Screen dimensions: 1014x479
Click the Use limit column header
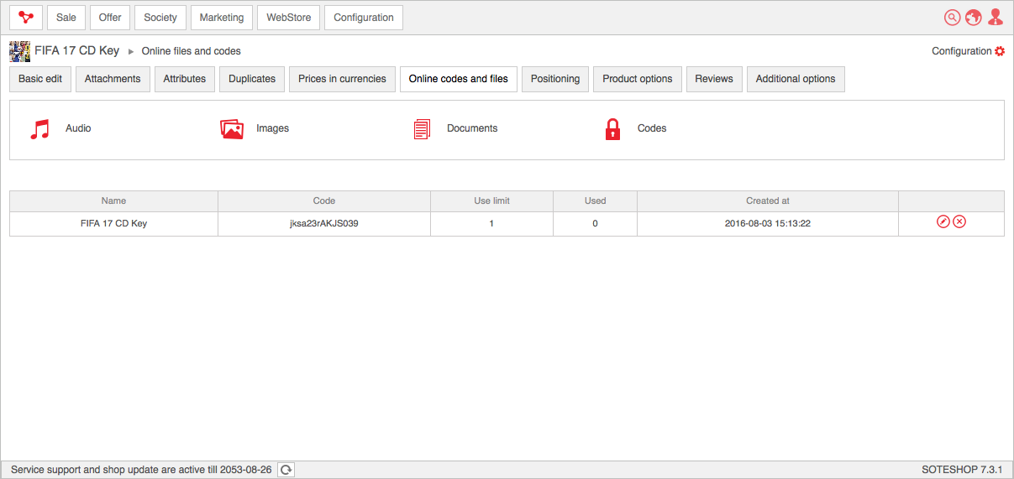click(x=491, y=201)
